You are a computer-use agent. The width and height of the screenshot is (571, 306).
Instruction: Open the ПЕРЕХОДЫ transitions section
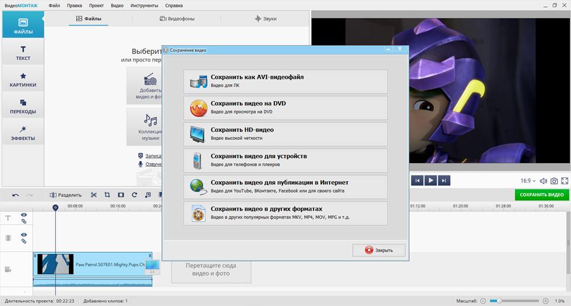coord(23,106)
